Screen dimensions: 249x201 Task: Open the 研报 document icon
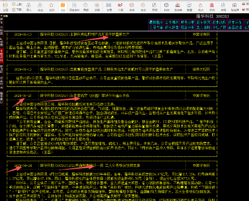tap(154, 5)
